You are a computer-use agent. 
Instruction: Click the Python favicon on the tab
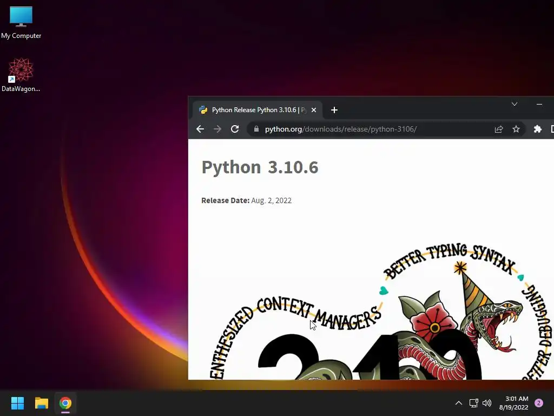pyautogui.click(x=203, y=110)
